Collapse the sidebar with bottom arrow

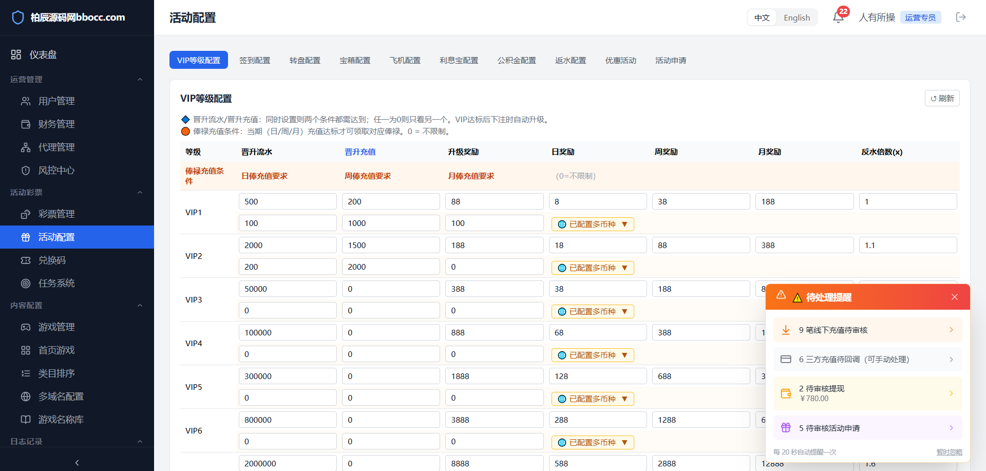tap(77, 463)
